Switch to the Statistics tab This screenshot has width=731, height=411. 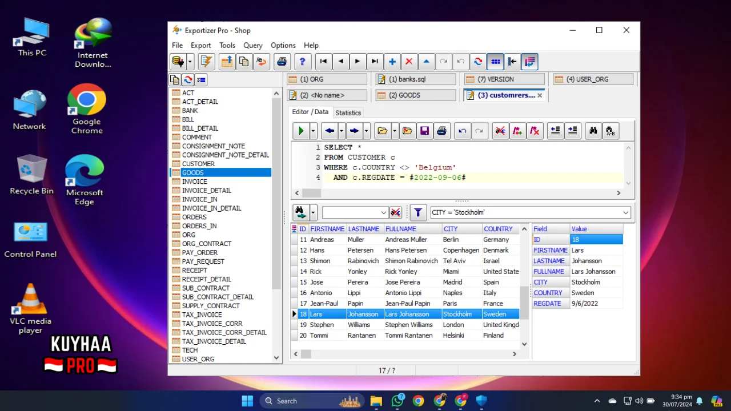click(x=348, y=112)
